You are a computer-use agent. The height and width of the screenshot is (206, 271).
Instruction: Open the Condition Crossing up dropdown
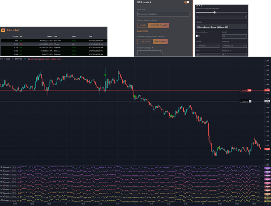point(234,46)
